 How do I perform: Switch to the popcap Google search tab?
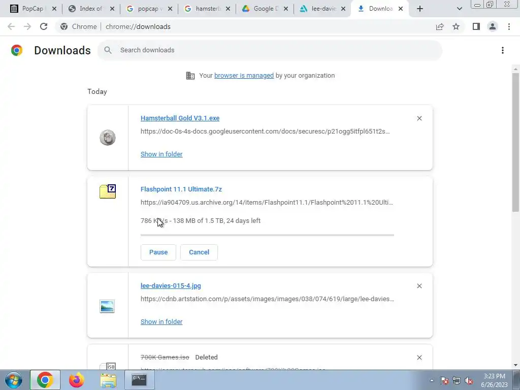pyautogui.click(x=148, y=9)
